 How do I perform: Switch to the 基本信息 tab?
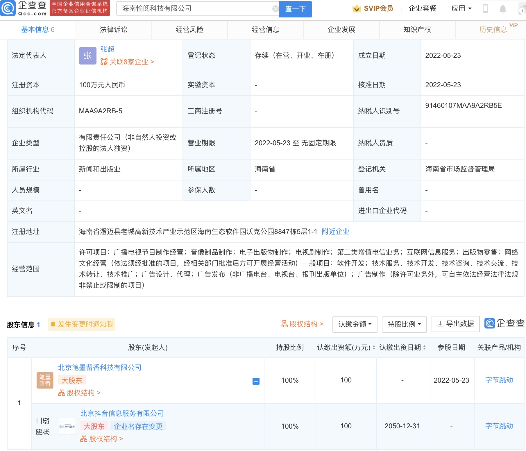[38, 30]
